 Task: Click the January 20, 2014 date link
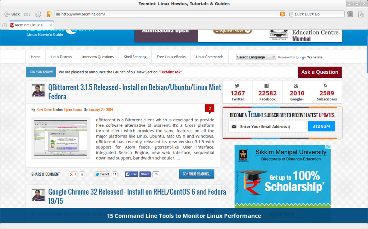coord(101,109)
